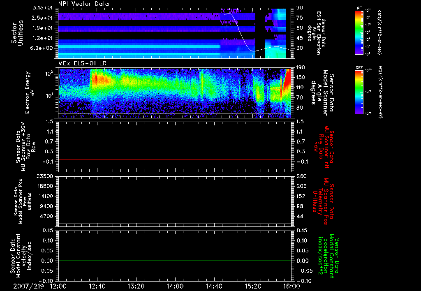Click the "190" scanner angle tick value

click(x=301, y=67)
